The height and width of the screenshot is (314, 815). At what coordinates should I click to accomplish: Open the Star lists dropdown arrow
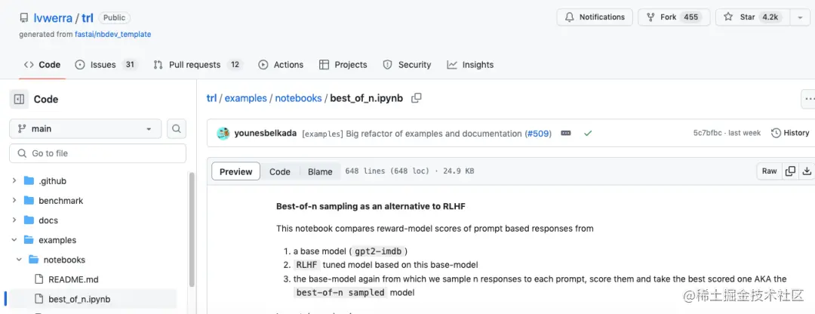[800, 17]
